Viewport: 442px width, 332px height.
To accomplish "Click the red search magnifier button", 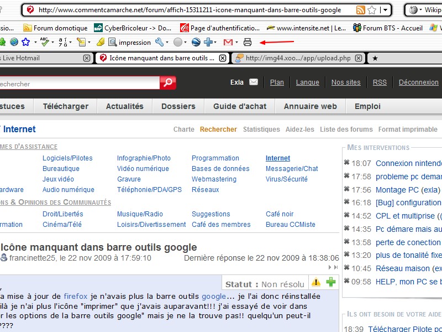I will [x=167, y=83].
